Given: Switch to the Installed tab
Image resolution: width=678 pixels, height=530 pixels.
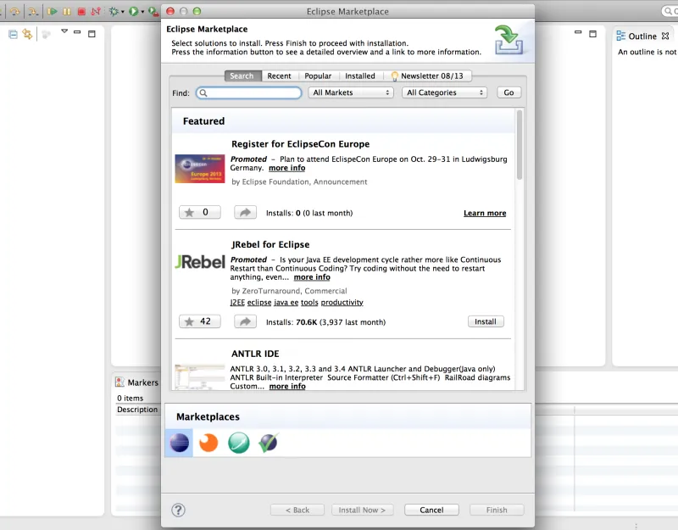Looking at the screenshot, I should coord(359,75).
